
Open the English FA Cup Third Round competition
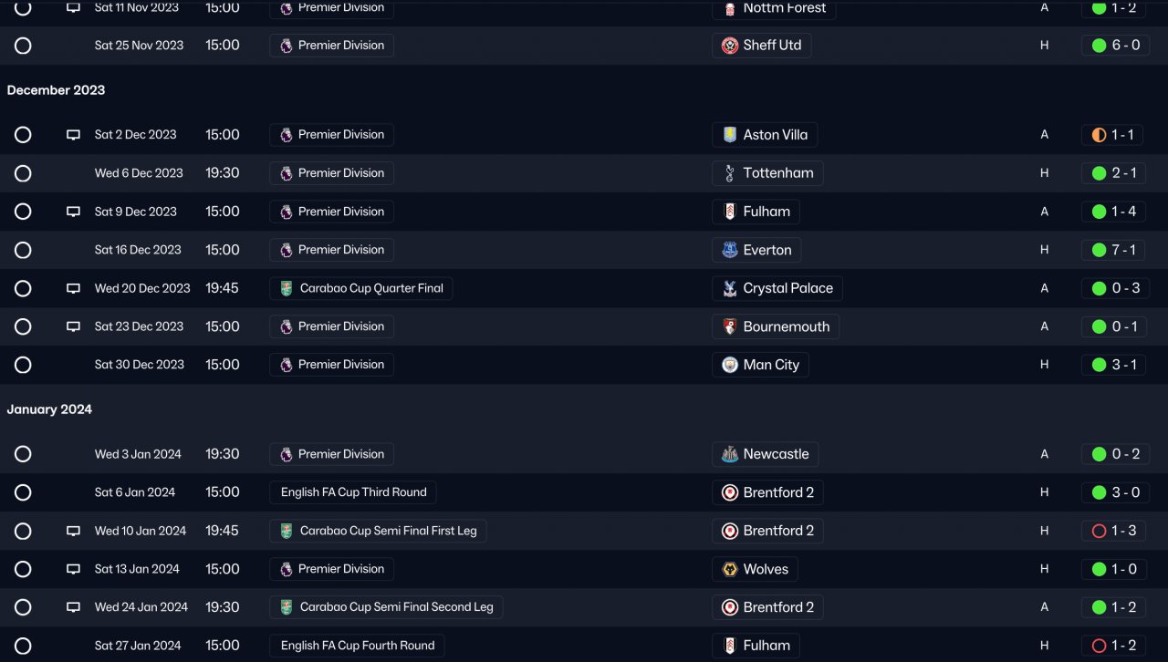coord(353,492)
